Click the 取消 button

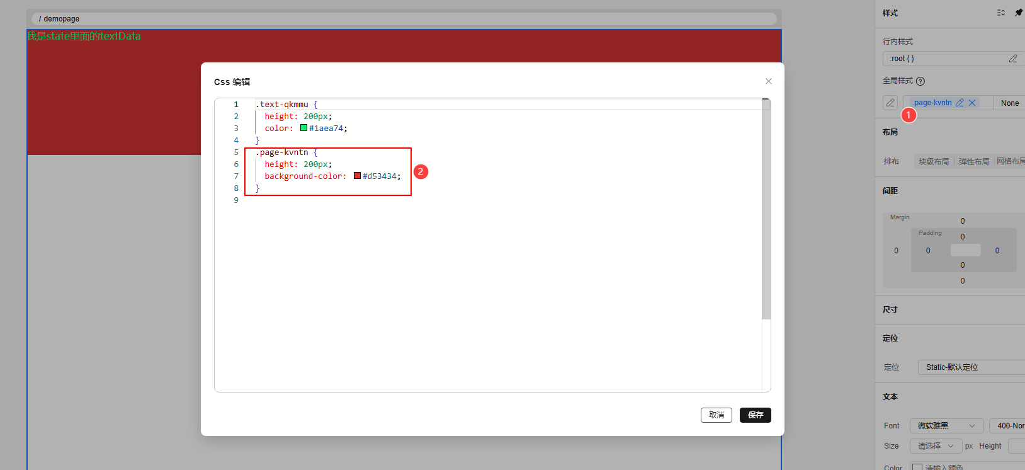point(716,415)
